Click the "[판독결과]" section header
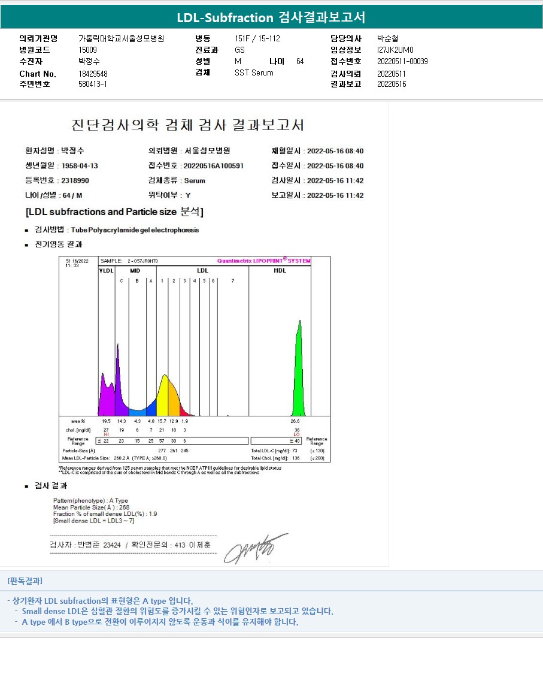The image size is (543, 674). (x=25, y=581)
